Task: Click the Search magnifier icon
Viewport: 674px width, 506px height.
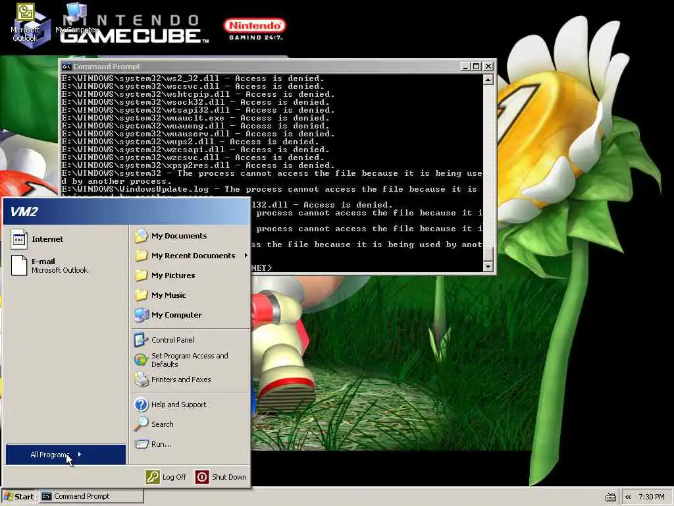Action: click(141, 424)
